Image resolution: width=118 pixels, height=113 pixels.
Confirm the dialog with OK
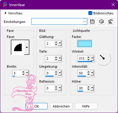36,106
